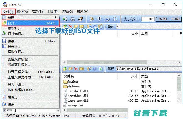
Task: Click the isoshell.dll file icon
Action: point(66,91)
